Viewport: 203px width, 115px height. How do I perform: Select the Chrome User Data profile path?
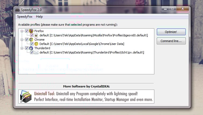tap(82, 44)
